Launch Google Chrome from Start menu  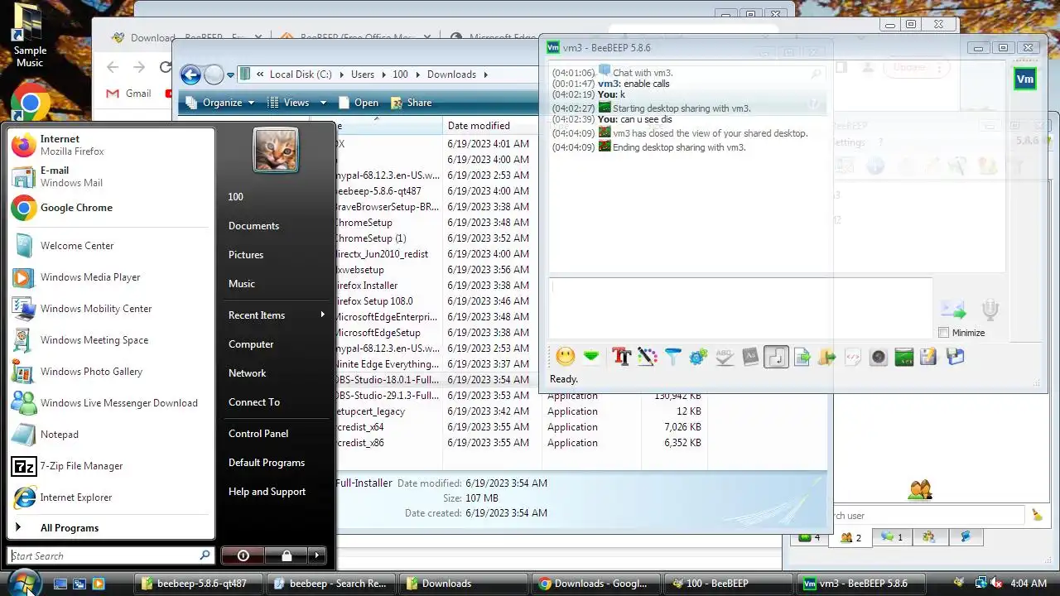pos(111,208)
